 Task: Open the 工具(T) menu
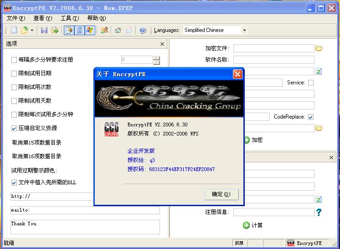(70, 18)
